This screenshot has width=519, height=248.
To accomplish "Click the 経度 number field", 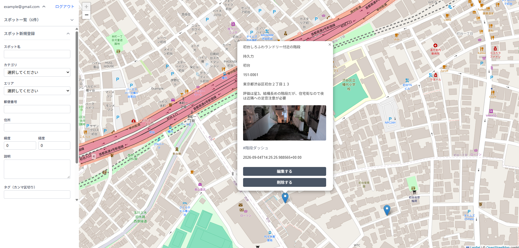I will 54,145.
